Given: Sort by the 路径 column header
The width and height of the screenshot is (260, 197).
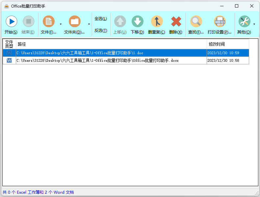Looking at the screenshot, I should point(111,44).
